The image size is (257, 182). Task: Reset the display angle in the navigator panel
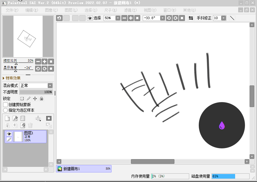tap(51, 68)
